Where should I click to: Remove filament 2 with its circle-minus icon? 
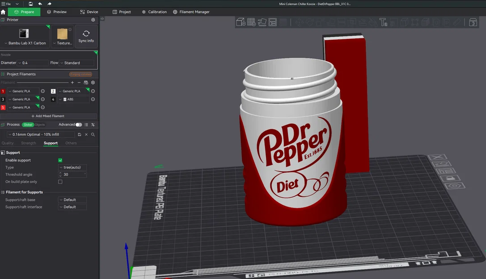pos(93,91)
